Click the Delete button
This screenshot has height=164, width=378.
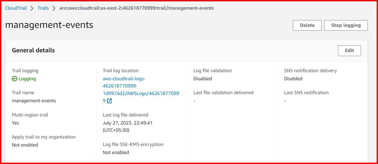click(x=307, y=25)
